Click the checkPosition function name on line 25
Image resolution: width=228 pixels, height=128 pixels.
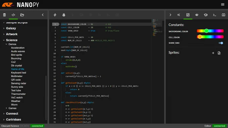[x=73, y=103]
